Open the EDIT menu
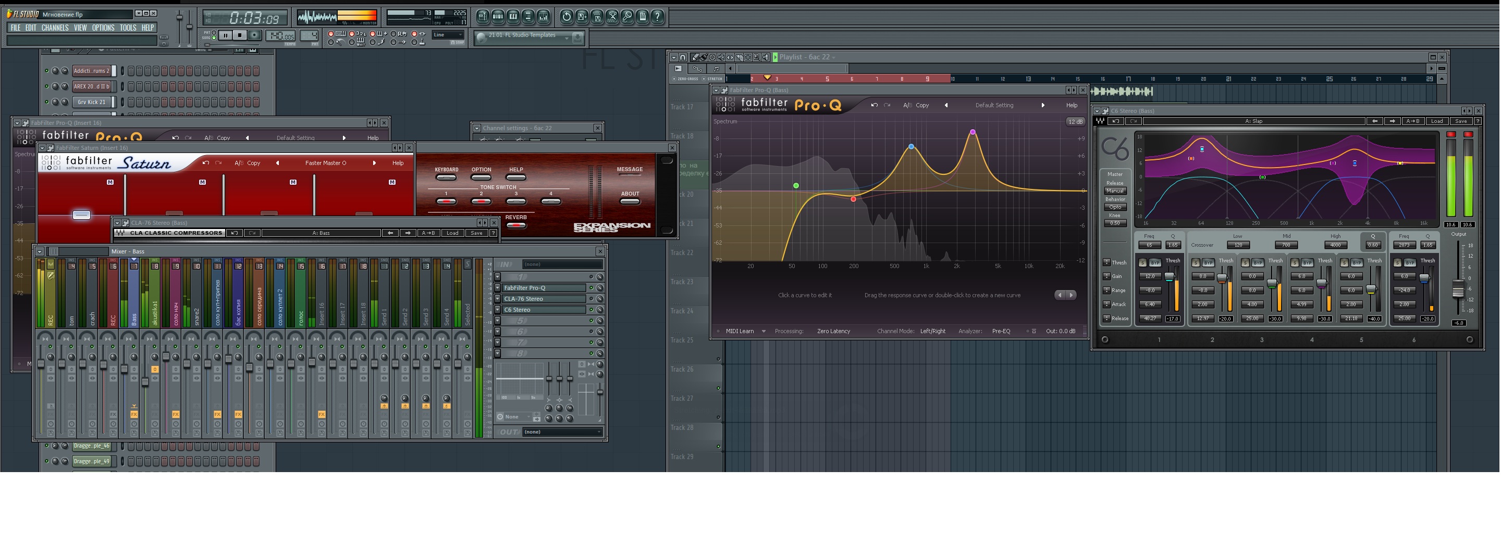The width and height of the screenshot is (1501, 533). 31,28
